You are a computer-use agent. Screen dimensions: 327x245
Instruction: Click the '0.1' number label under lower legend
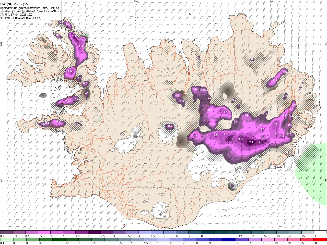2,243
